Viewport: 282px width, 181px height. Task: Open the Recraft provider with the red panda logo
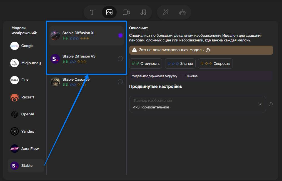(27, 97)
